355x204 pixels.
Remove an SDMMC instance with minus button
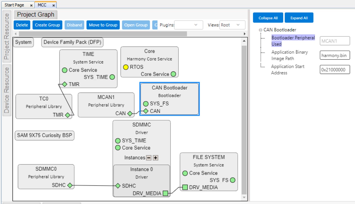pos(149,158)
